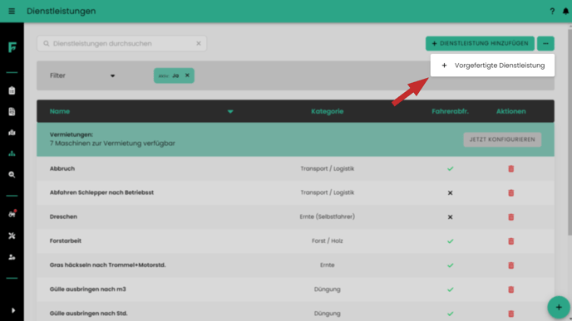This screenshot has width=572, height=321.
Task: Open the magnifier sidebar icon
Action: [x=12, y=175]
